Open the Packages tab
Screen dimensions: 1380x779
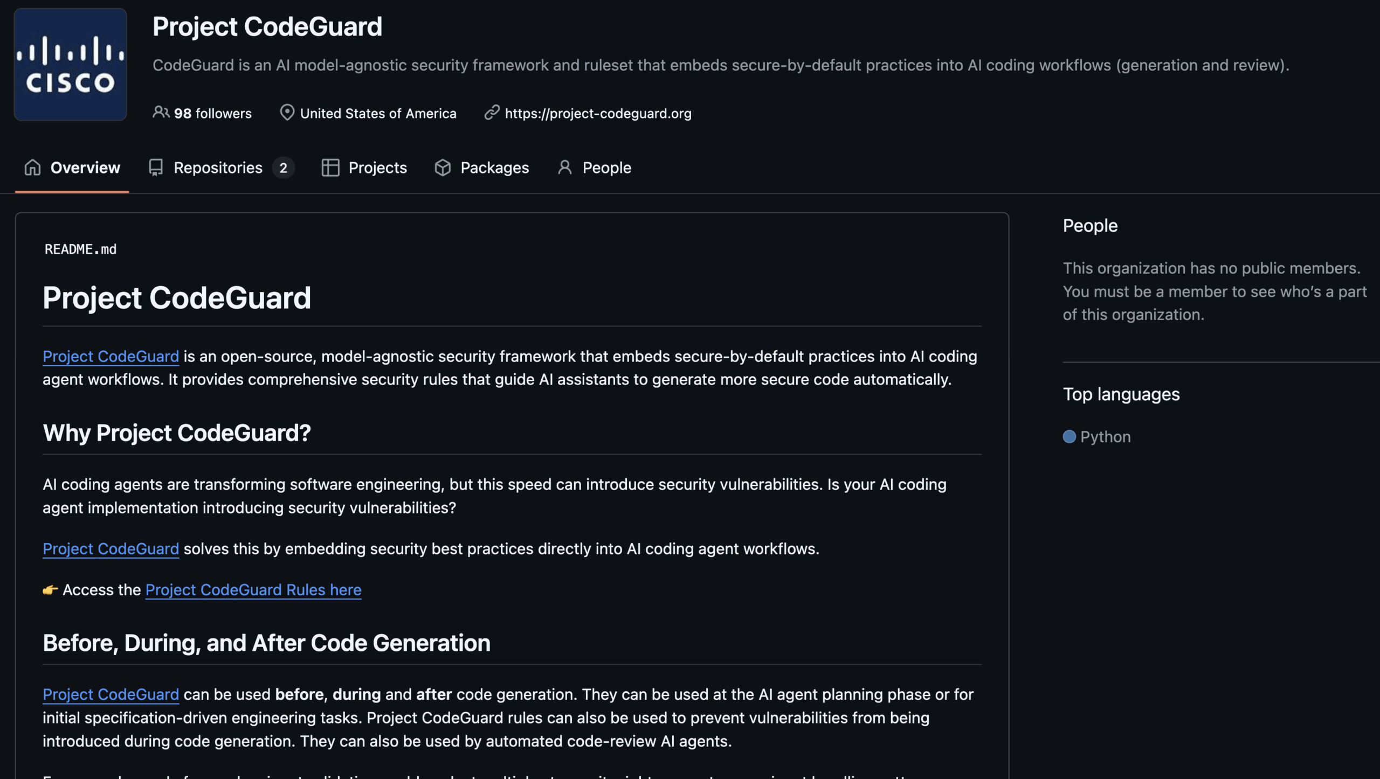tap(494, 168)
